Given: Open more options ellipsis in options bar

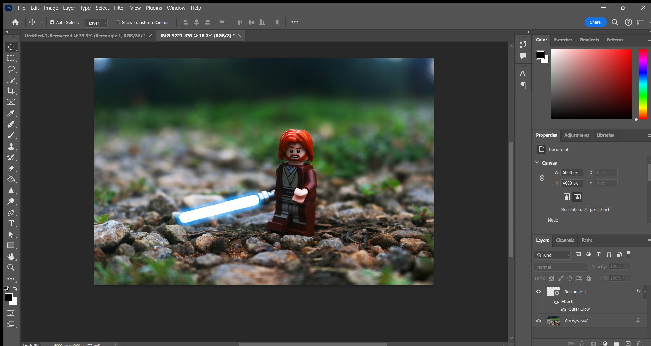Looking at the screenshot, I should 295,22.
